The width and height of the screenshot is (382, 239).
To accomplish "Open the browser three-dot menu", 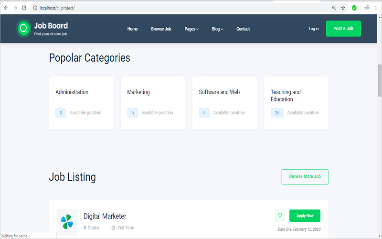I will 376,8.
